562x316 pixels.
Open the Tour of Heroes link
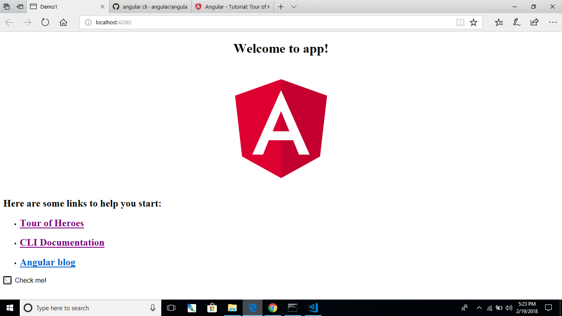point(52,223)
